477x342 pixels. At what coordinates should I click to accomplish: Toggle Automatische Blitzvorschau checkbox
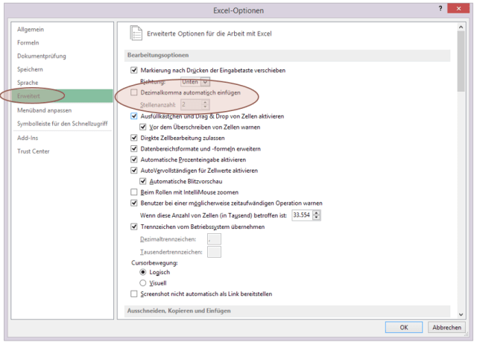[x=144, y=181]
